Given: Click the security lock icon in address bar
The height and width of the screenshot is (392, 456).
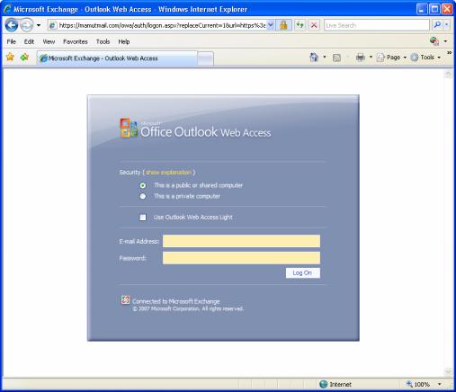Looking at the screenshot, I should click(x=283, y=25).
